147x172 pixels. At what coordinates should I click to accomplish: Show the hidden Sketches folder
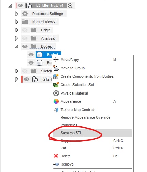point(25,71)
